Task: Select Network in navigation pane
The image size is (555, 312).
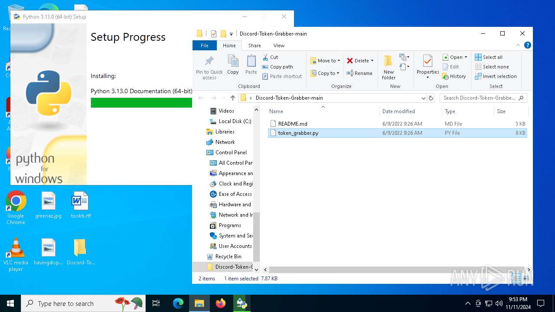Action: point(220,142)
